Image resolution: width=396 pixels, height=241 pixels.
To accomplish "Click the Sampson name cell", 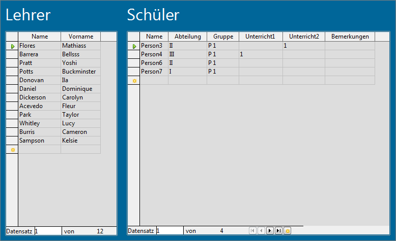I will 39,141.
